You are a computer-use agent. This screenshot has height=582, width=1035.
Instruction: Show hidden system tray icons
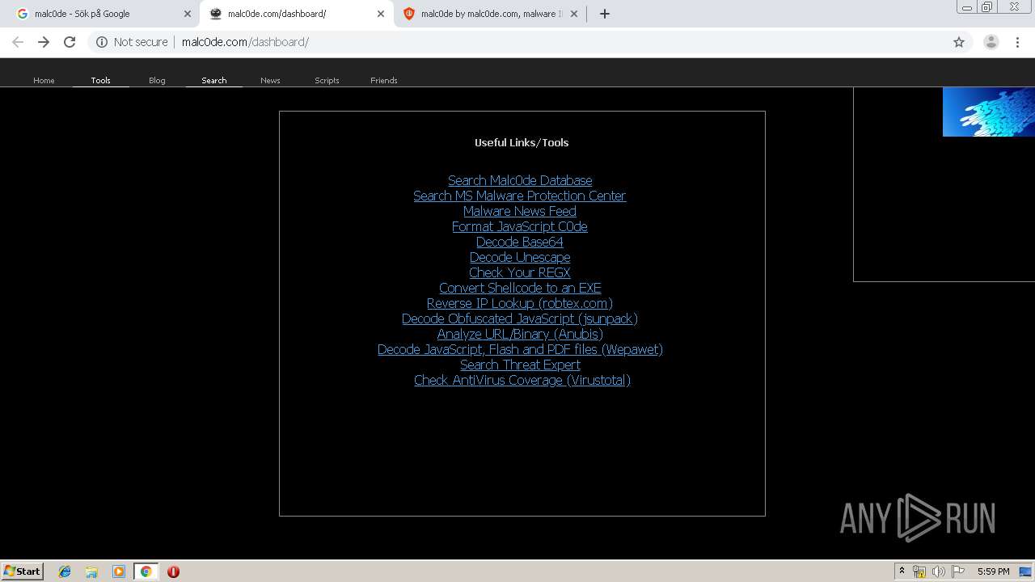click(x=902, y=571)
